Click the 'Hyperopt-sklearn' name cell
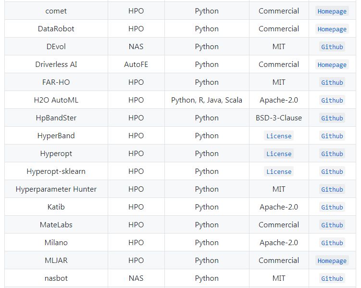This screenshot has height=288, width=361. [56, 171]
